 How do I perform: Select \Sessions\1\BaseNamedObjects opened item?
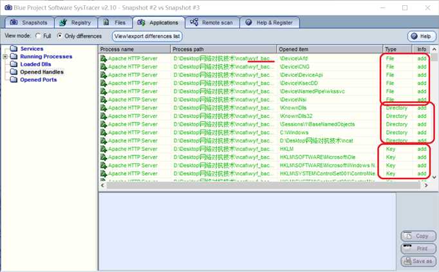[x=317, y=124]
